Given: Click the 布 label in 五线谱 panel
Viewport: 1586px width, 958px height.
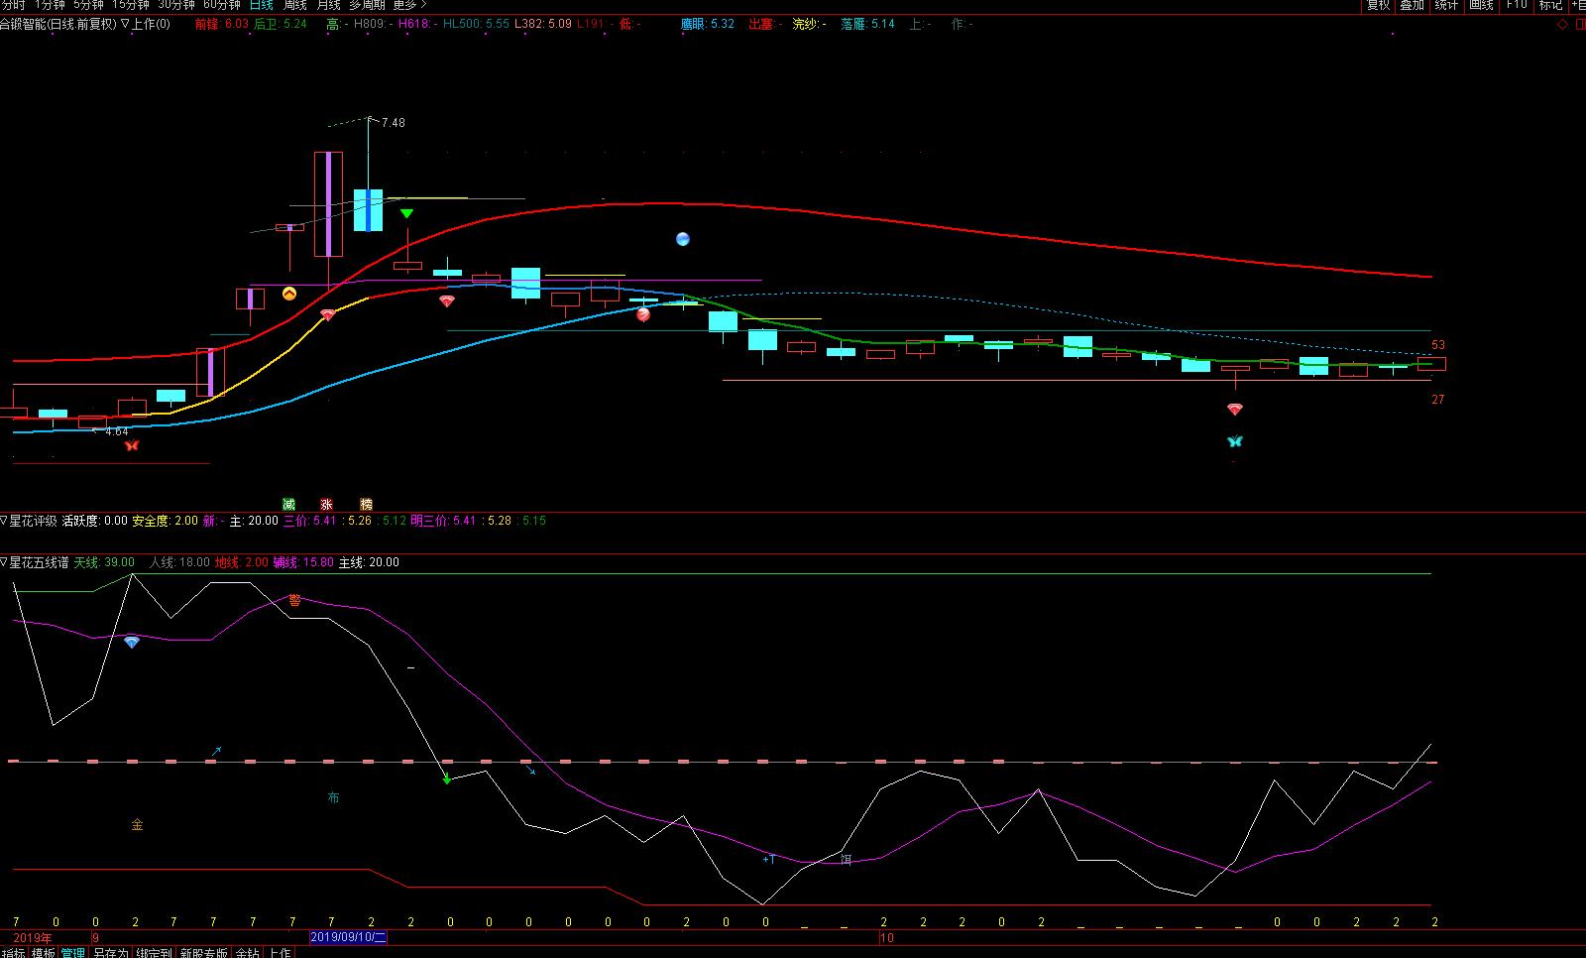Looking at the screenshot, I should point(333,797).
